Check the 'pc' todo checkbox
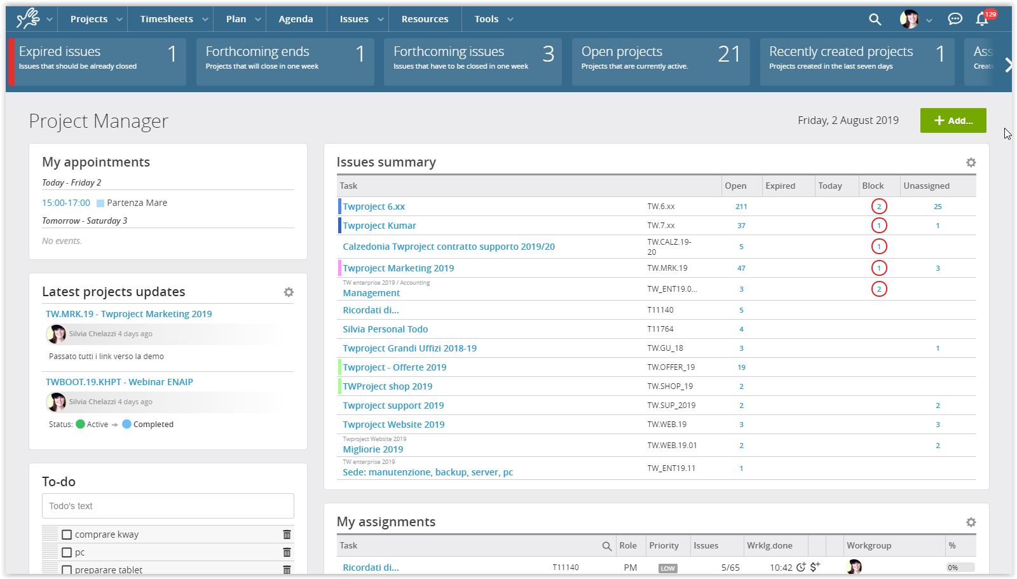This screenshot has width=1017, height=579. point(67,552)
